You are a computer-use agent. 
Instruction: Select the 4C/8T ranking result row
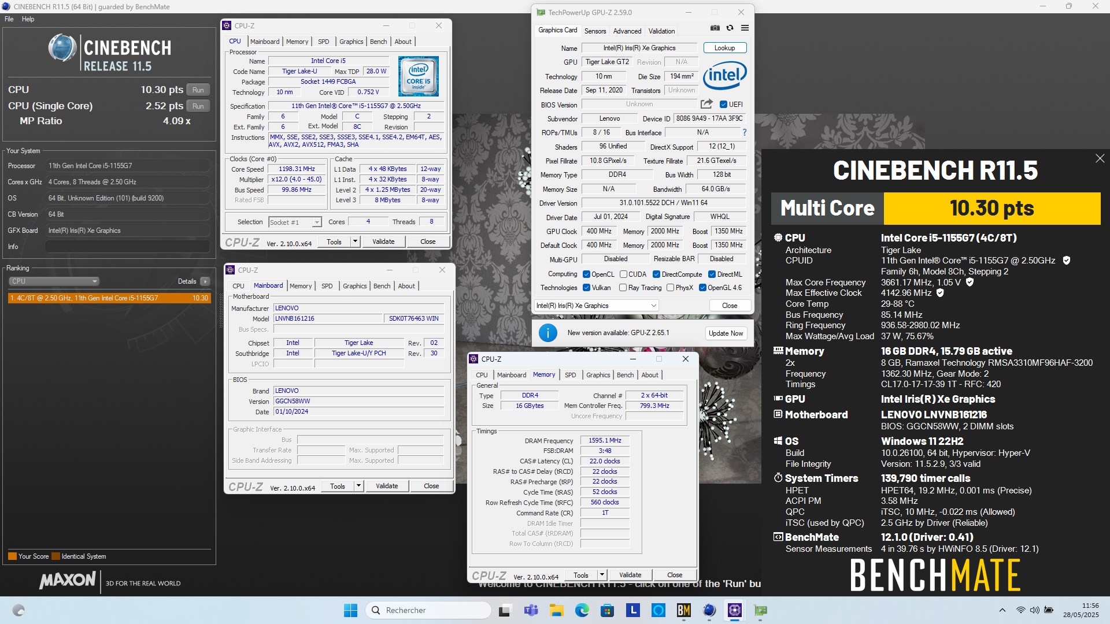point(109,298)
